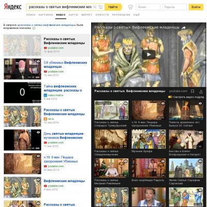Click the shield protection icon near login
This screenshot has width=207, height=207.
point(130,7)
